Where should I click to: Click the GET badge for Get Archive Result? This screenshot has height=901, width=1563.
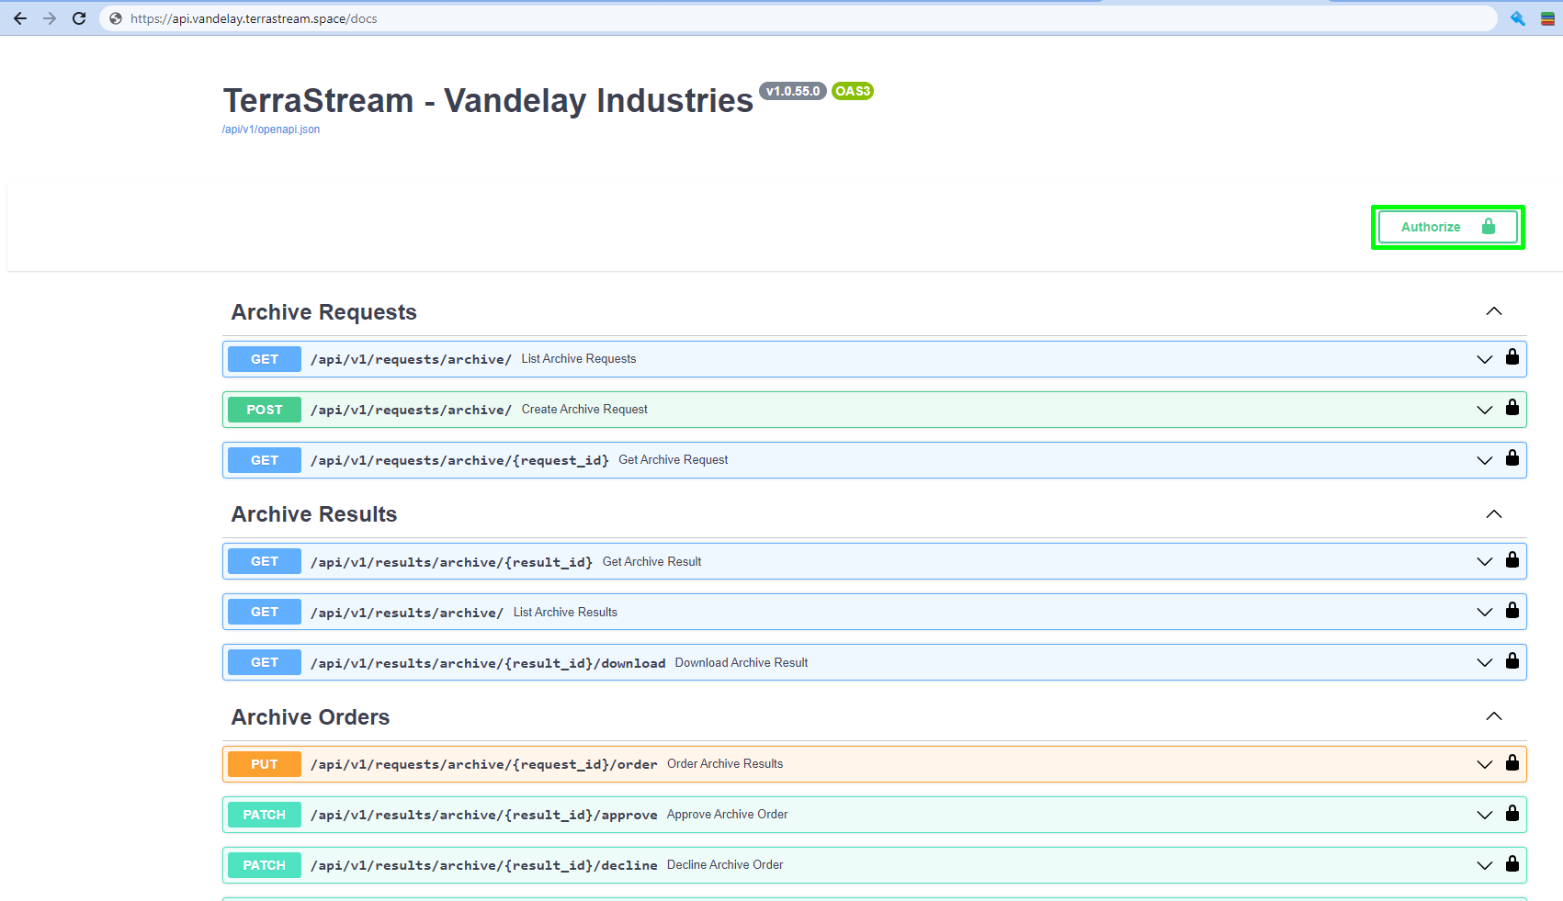[x=265, y=561]
